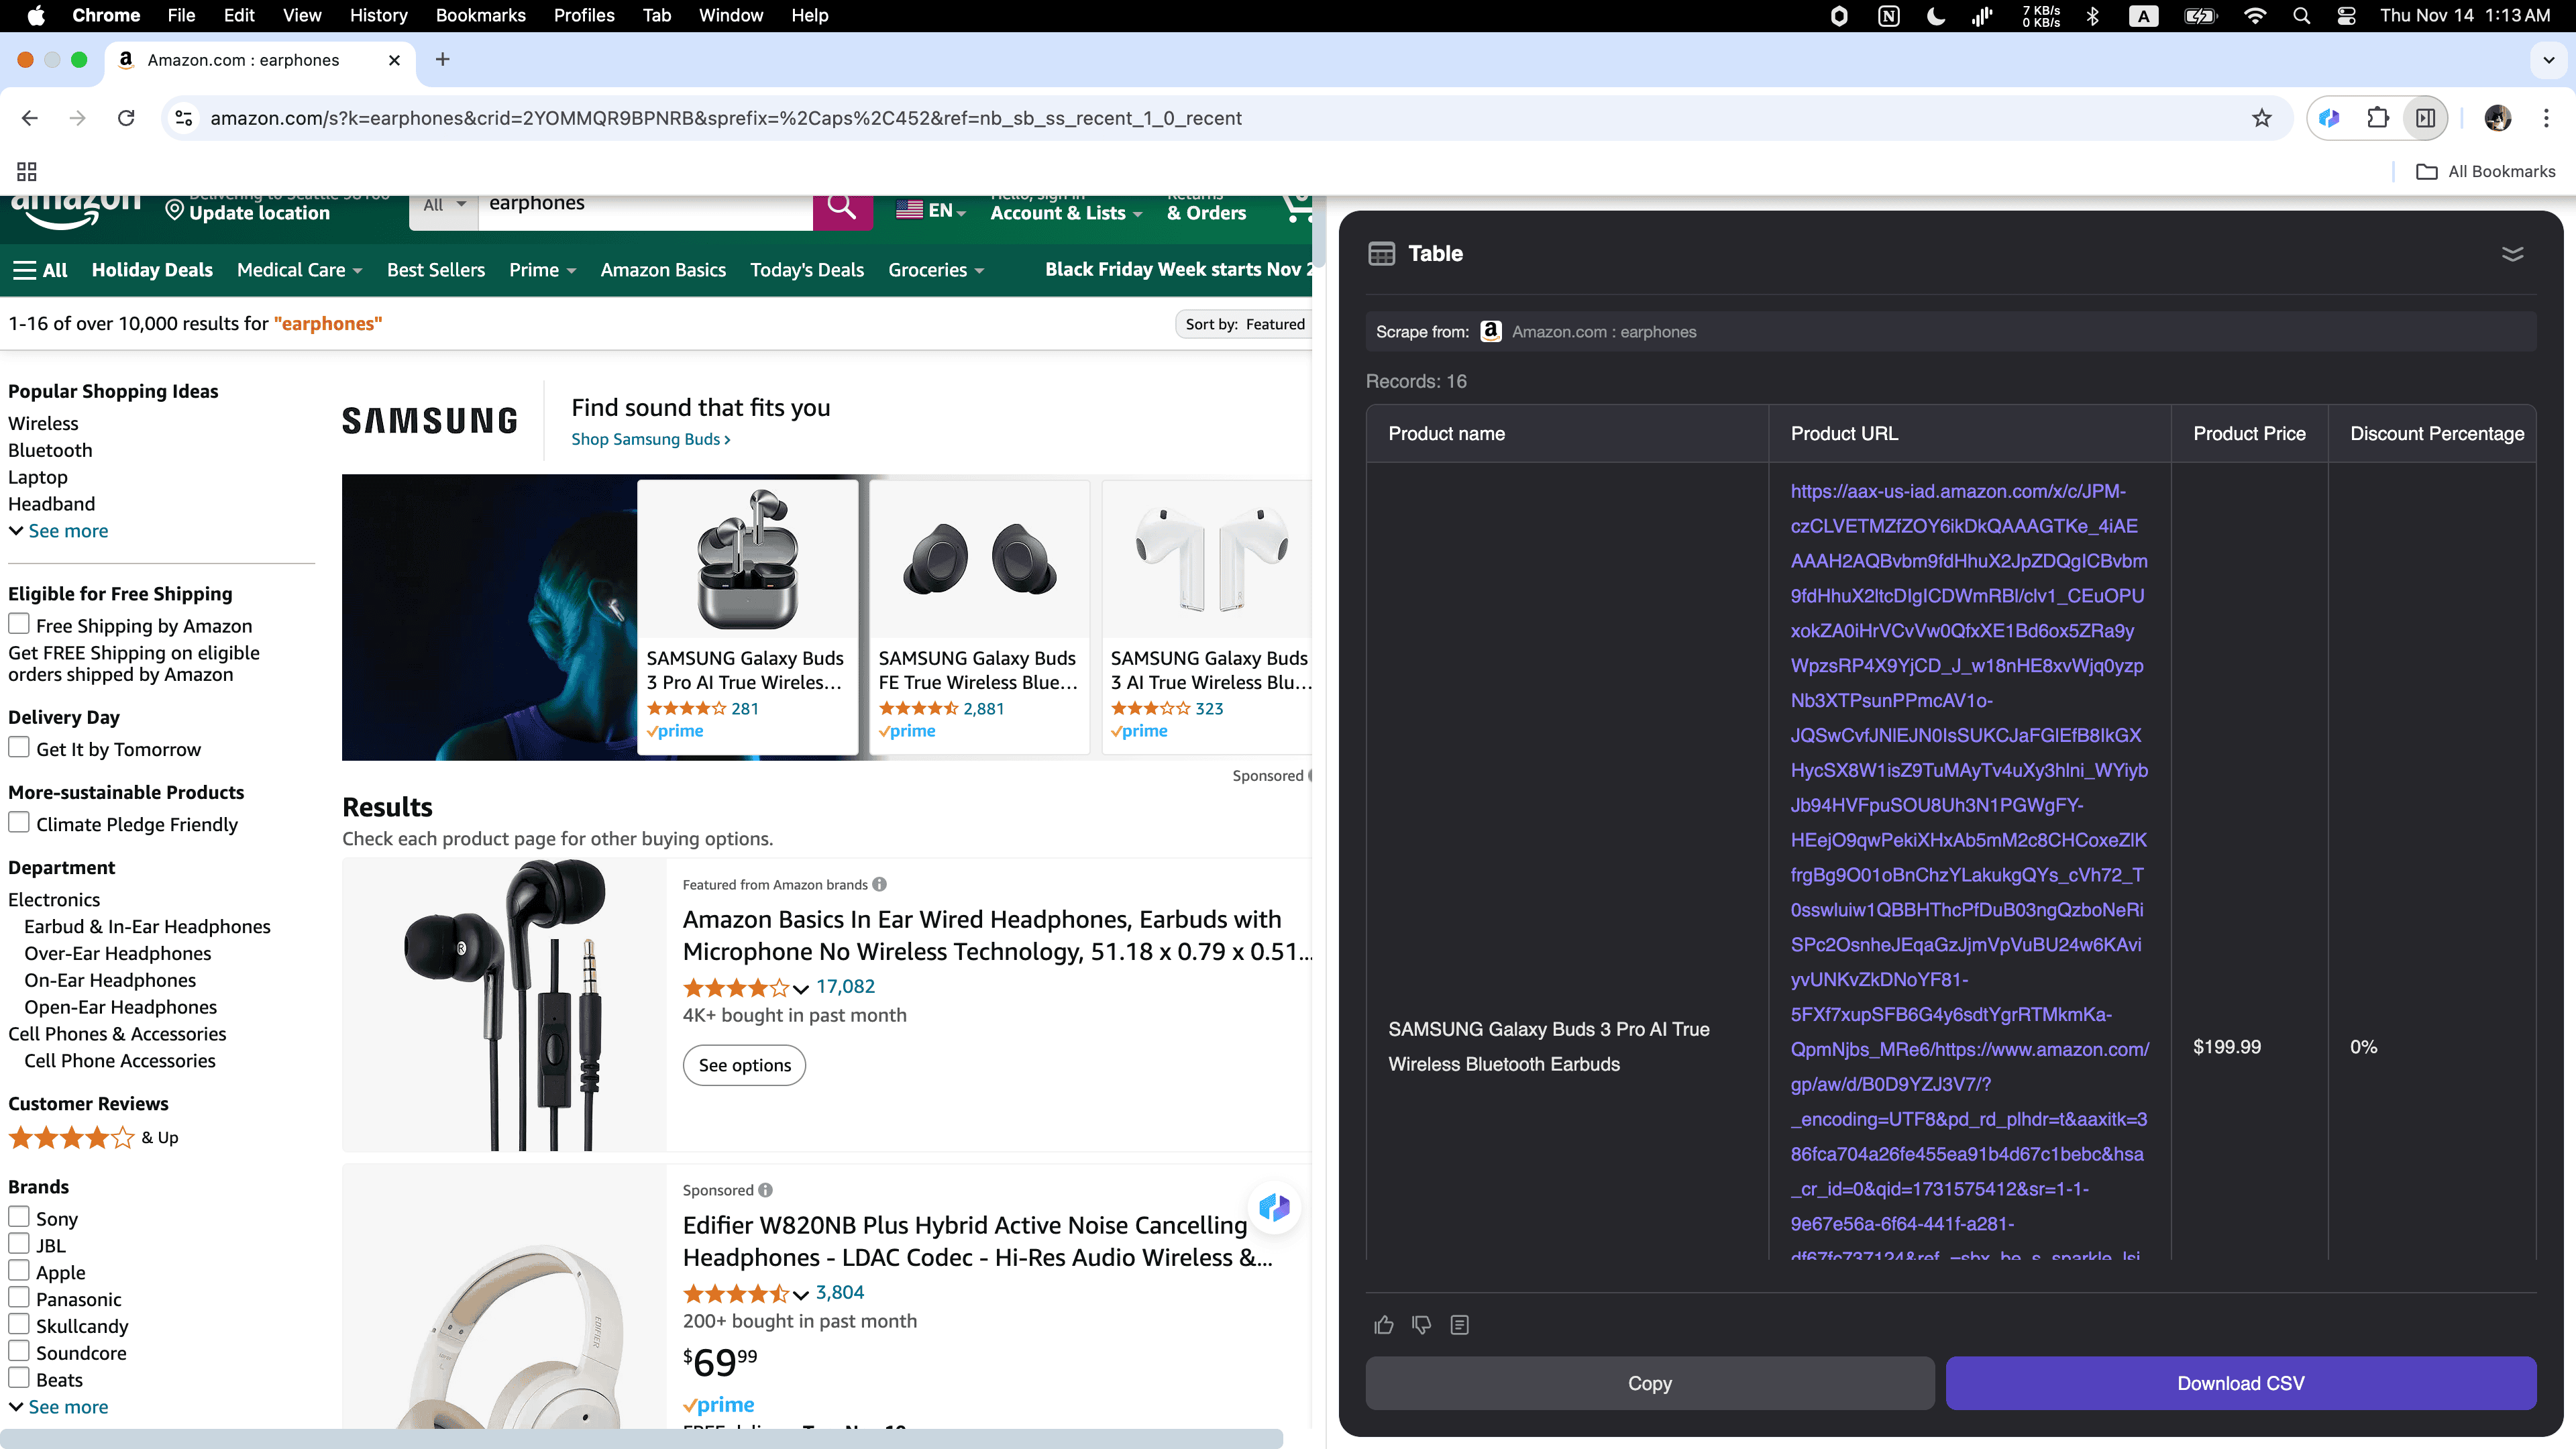Viewport: 2576px width, 1449px height.
Task: Click the 'Download CSV' button
Action: [x=2242, y=1382]
